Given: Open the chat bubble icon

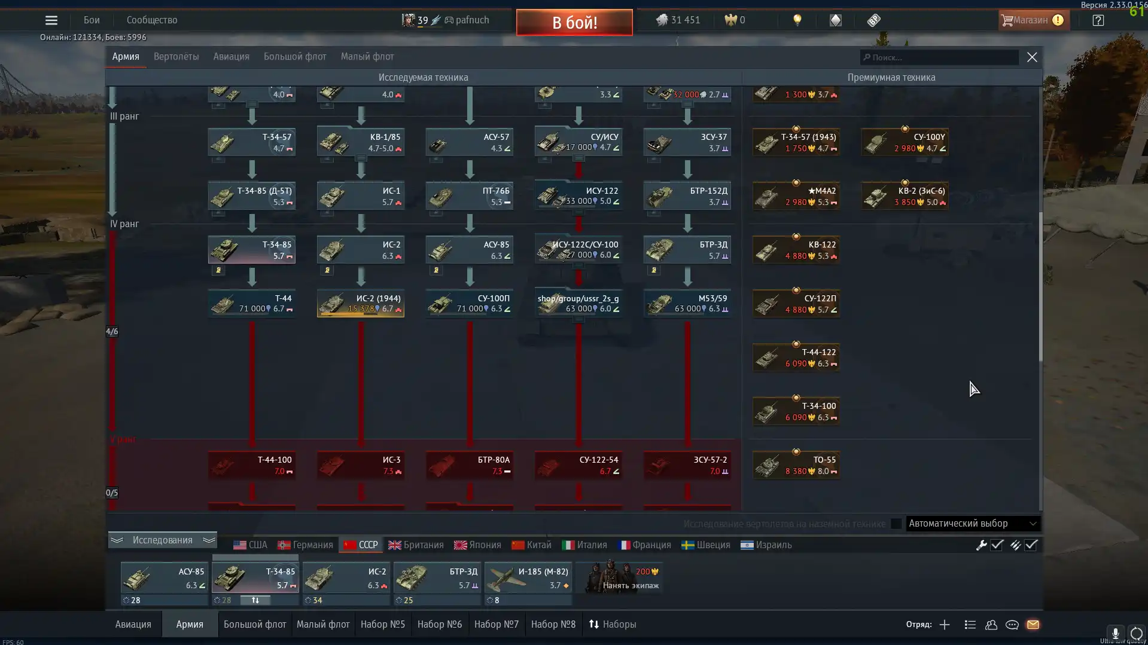Looking at the screenshot, I should click(x=1012, y=625).
